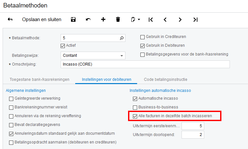Image resolution: width=248 pixels, height=149 pixels.
Task: Click the Betaalmethode search magnifier icon
Action: coord(122,38)
